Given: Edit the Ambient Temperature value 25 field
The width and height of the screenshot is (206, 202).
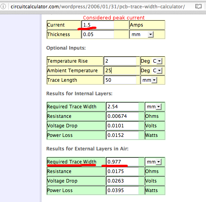Looking at the screenshot, I should click(120, 70).
